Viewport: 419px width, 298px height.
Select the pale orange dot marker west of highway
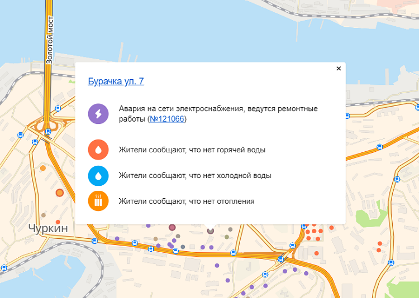pos(43,168)
